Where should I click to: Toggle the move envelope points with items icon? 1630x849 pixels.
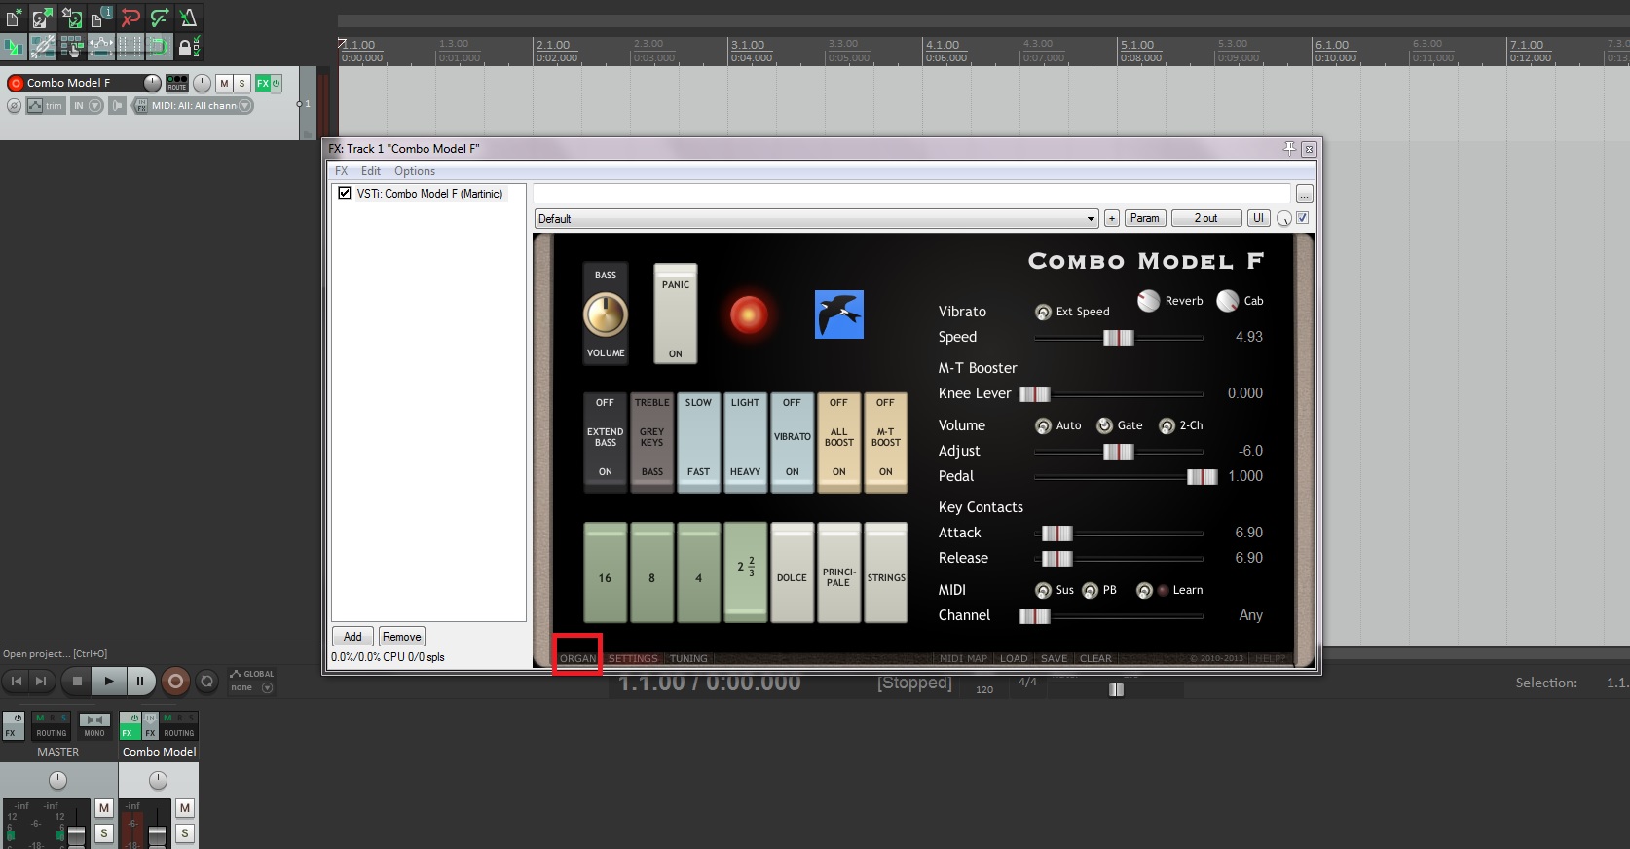pyautogui.click(x=101, y=46)
